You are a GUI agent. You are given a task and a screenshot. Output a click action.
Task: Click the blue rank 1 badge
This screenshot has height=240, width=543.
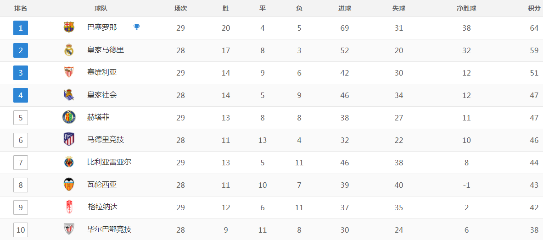21,28
